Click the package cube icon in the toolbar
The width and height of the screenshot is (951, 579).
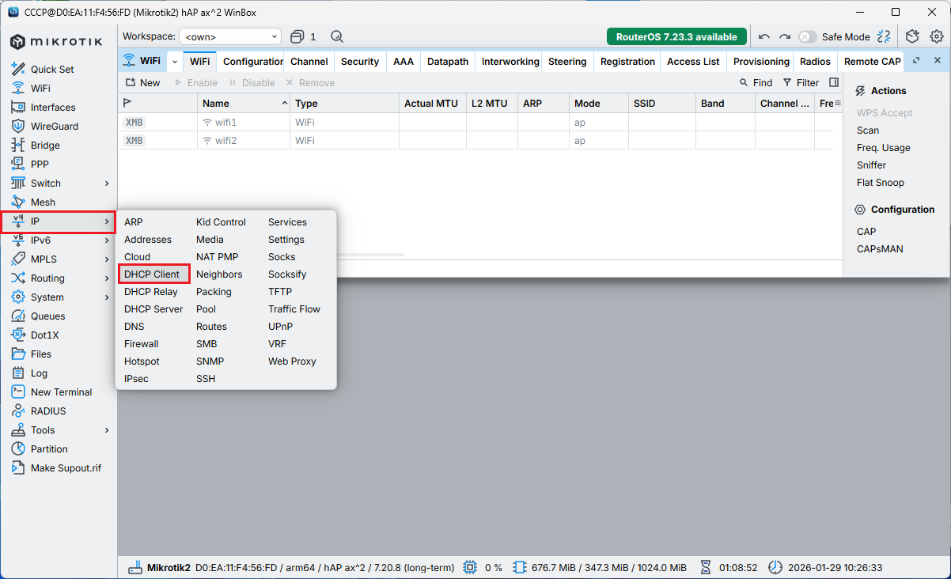point(912,36)
